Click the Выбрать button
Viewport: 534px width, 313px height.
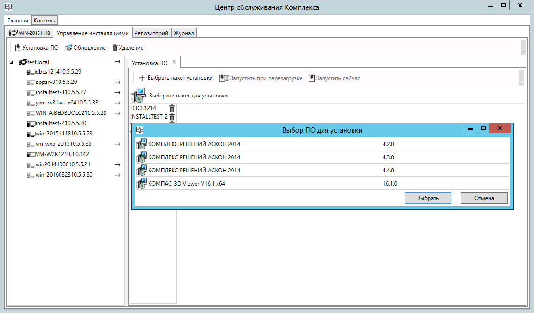[428, 198]
